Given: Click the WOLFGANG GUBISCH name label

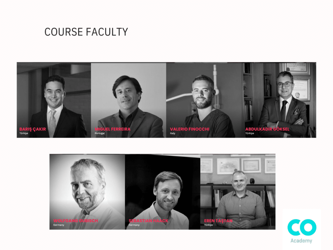Looking at the screenshot, I should point(75,221).
